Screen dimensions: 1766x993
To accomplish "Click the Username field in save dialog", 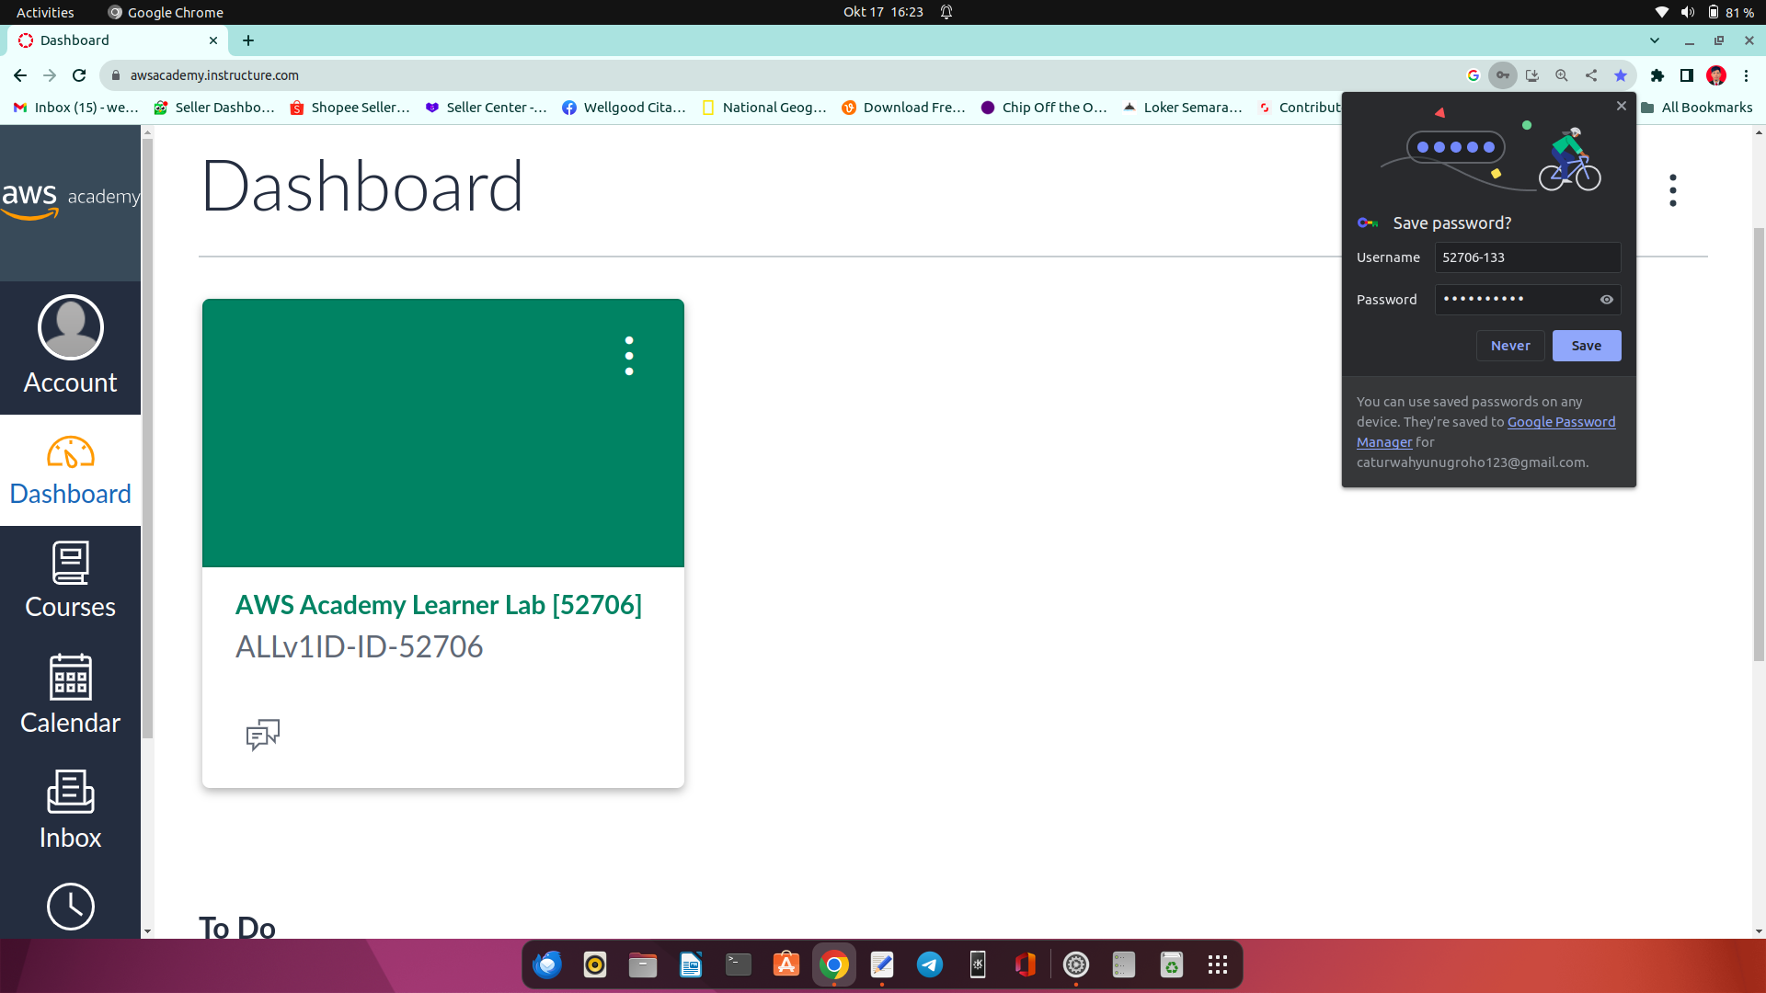I will [1527, 257].
